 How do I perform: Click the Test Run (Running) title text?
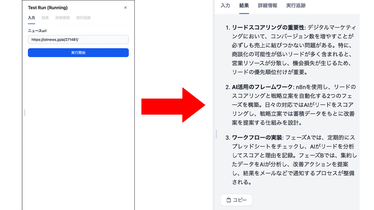pos(48,8)
